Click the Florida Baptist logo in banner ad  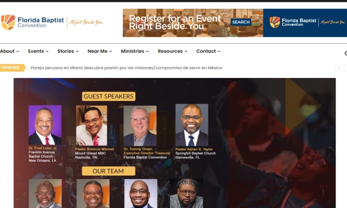click(275, 23)
